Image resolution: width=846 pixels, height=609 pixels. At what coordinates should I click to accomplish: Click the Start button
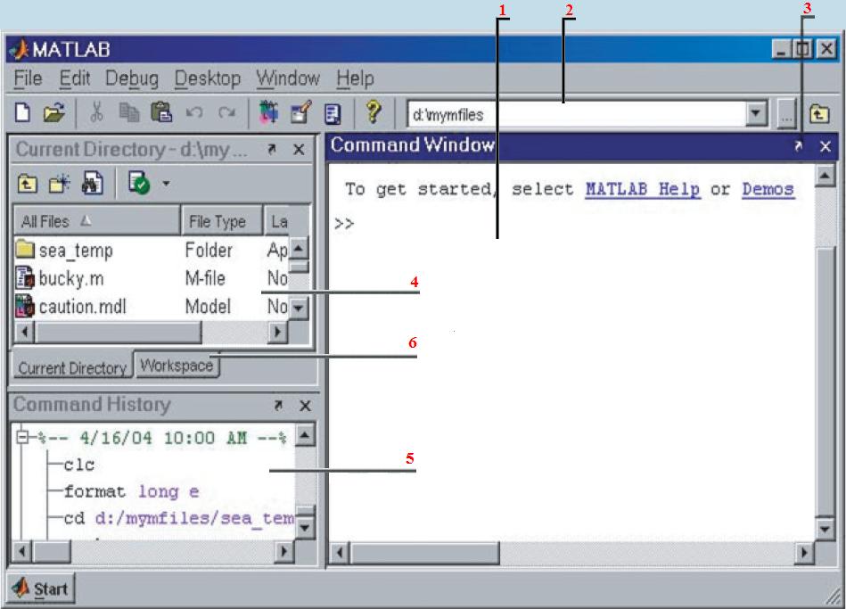[x=40, y=588]
